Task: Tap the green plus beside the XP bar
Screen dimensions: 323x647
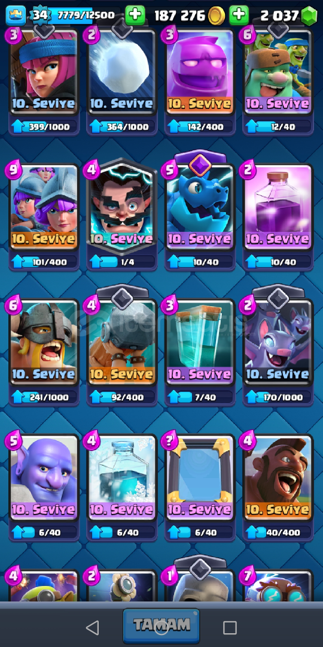Action: [x=135, y=16]
